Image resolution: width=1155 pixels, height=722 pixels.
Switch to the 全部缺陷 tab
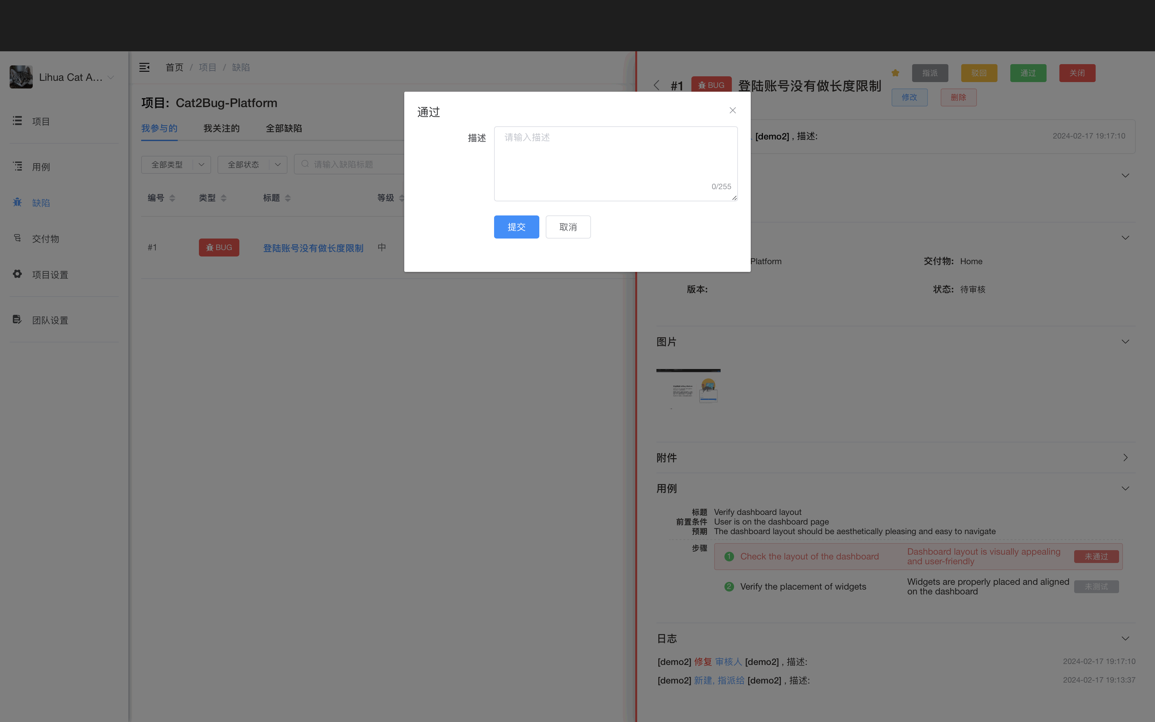click(284, 129)
